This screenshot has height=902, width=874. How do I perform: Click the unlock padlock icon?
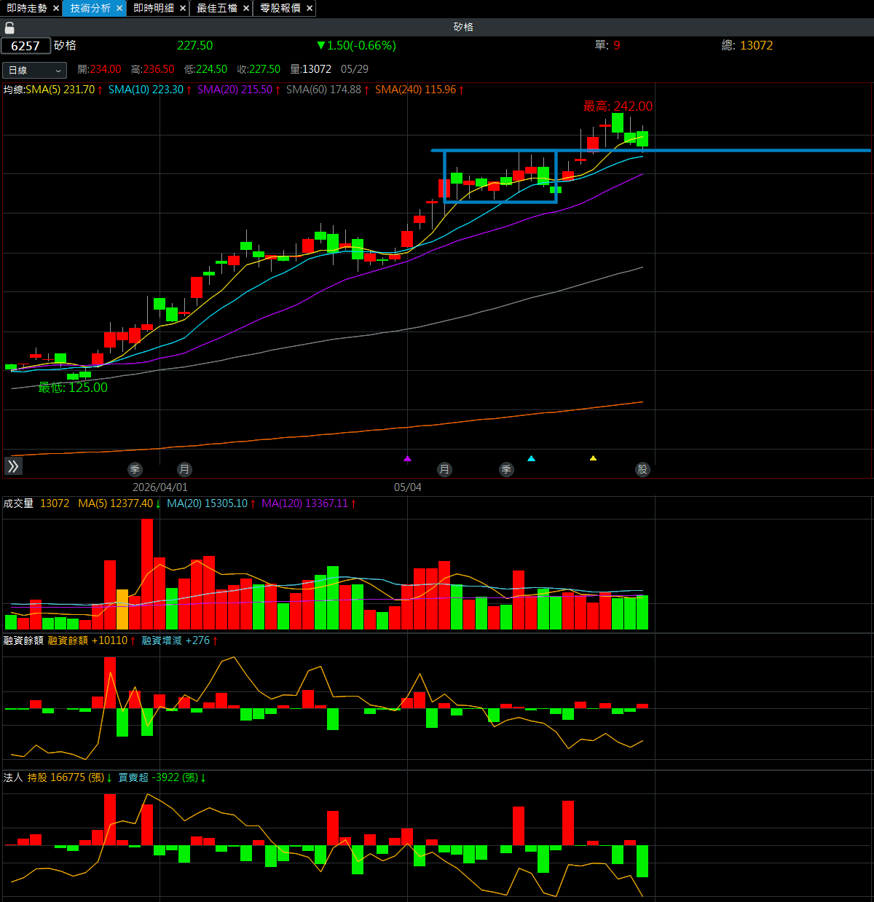tap(9, 28)
